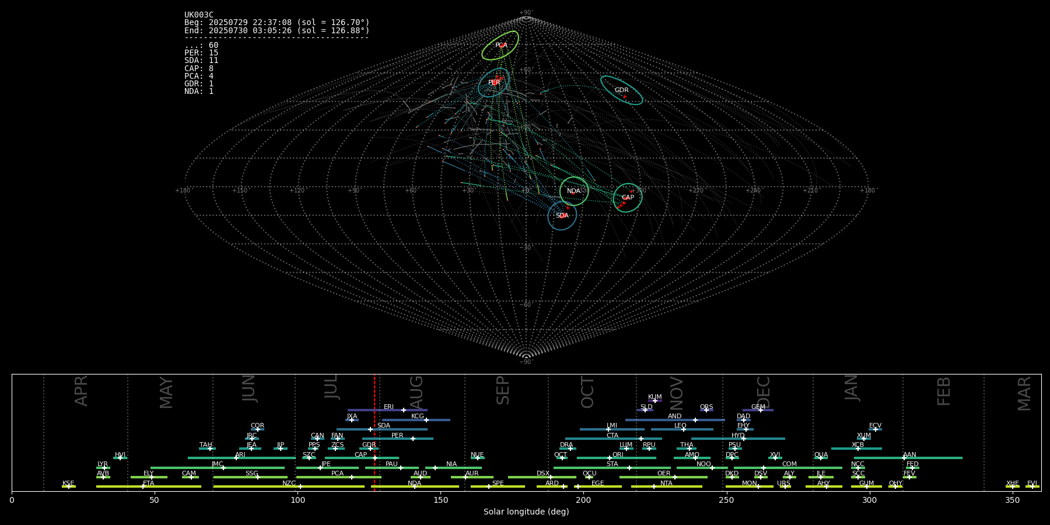Click the DEC month label in timeline
The height and width of the screenshot is (525, 1050).
(763, 392)
